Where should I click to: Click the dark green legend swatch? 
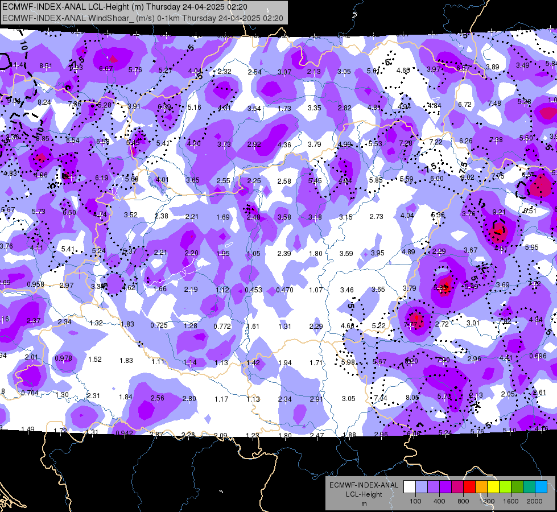517,487
